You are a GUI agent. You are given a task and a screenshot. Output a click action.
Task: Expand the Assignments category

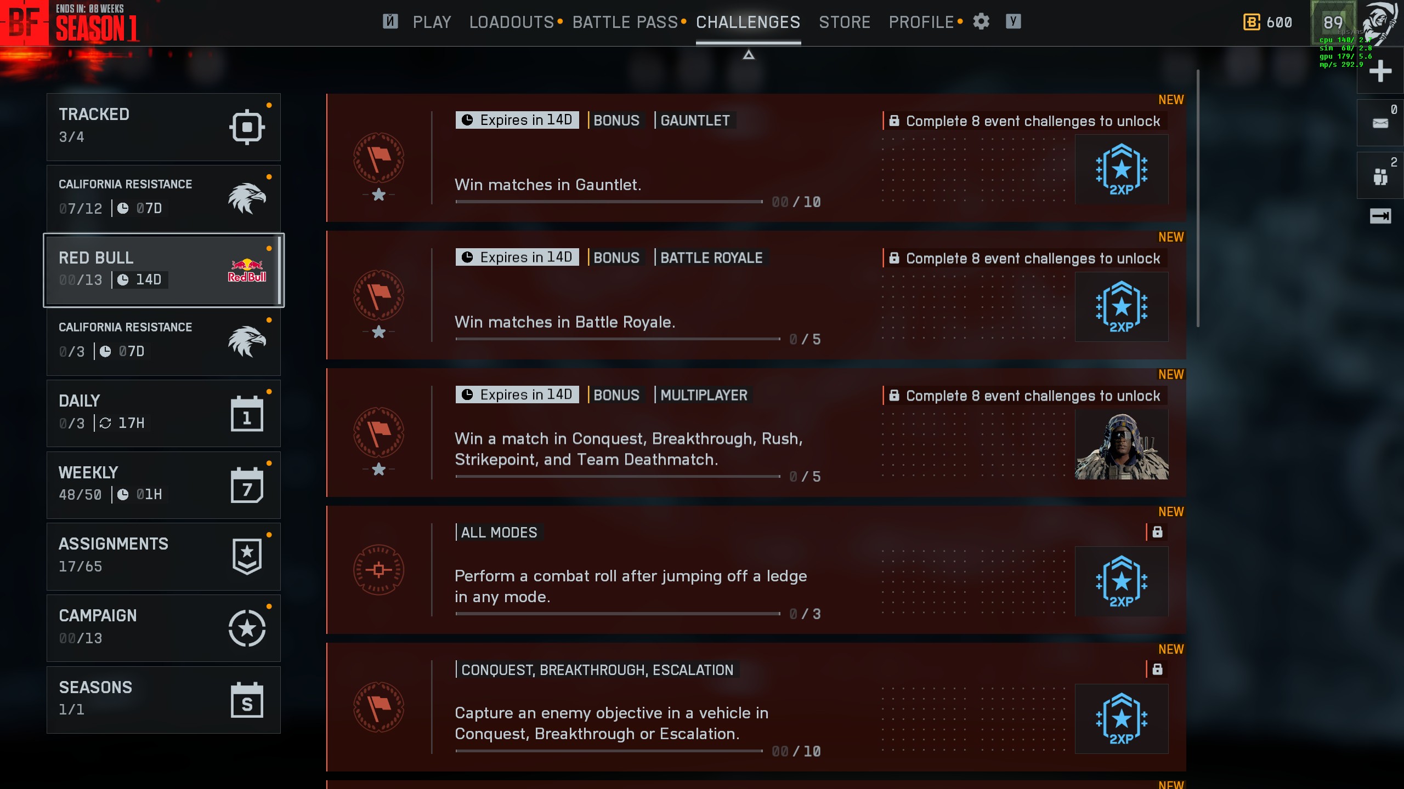(x=163, y=557)
